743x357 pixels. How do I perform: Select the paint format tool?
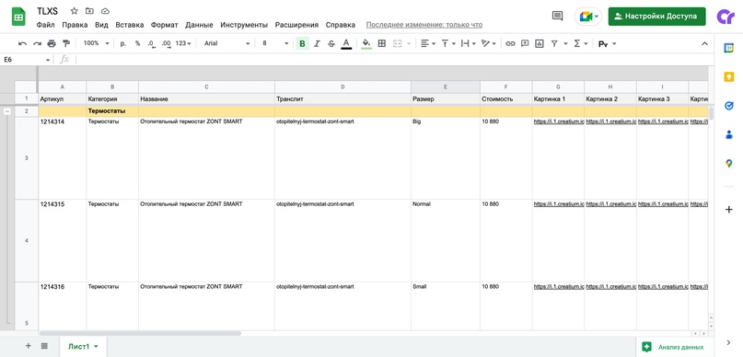pyautogui.click(x=66, y=43)
